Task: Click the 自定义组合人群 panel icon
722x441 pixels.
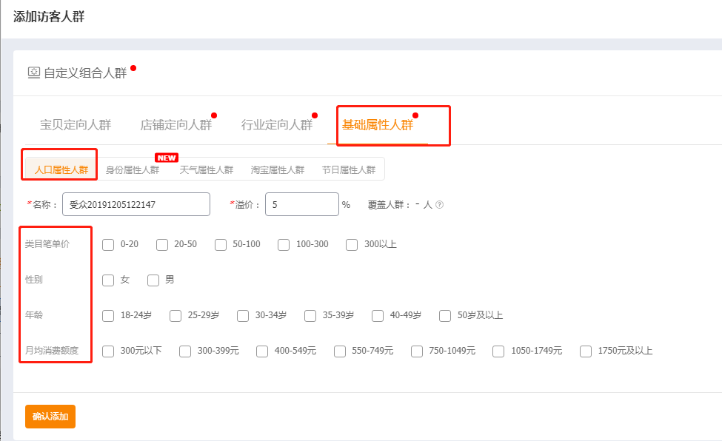Action: click(x=34, y=73)
